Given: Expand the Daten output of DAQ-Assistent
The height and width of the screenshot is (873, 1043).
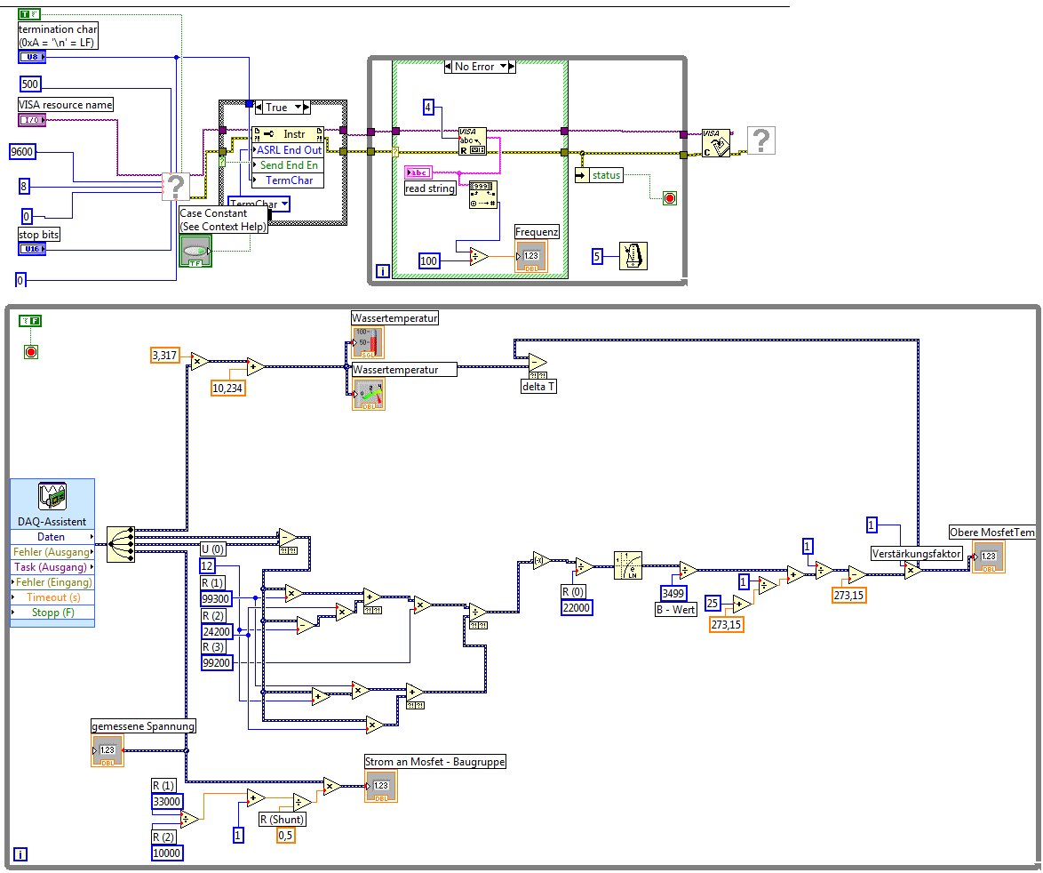Looking at the screenshot, I should 52,537.
